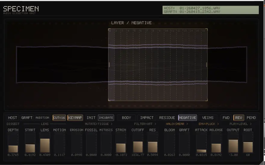
Task: Toggle AUDITION mode
Action: point(42,118)
